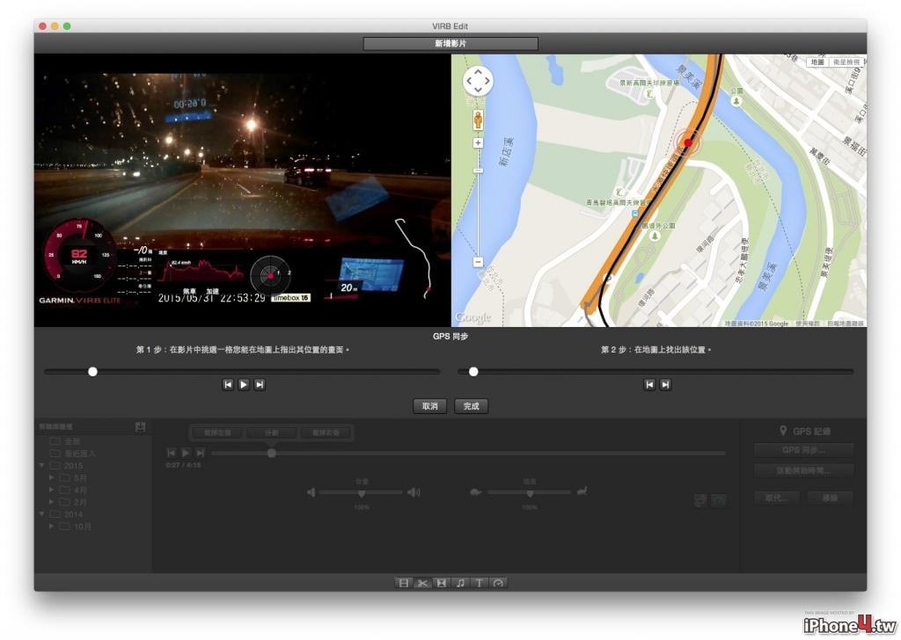Click the Street View pegman on map
Screen dimensions: 901x640
pyautogui.click(x=478, y=120)
